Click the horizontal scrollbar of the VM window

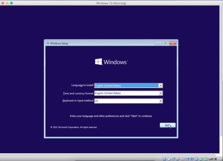pos(108,155)
